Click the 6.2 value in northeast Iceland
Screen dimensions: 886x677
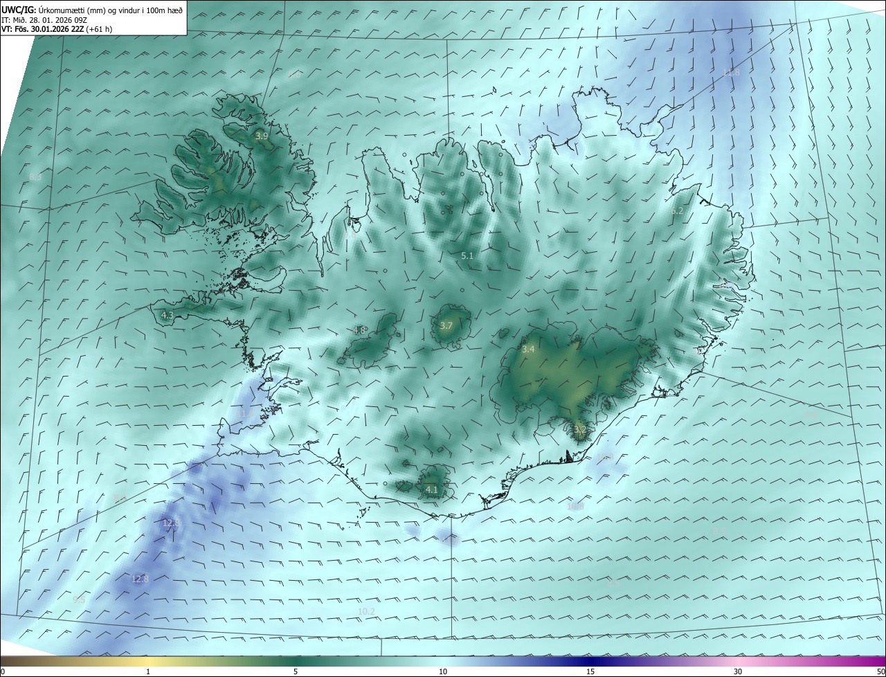[x=677, y=211]
